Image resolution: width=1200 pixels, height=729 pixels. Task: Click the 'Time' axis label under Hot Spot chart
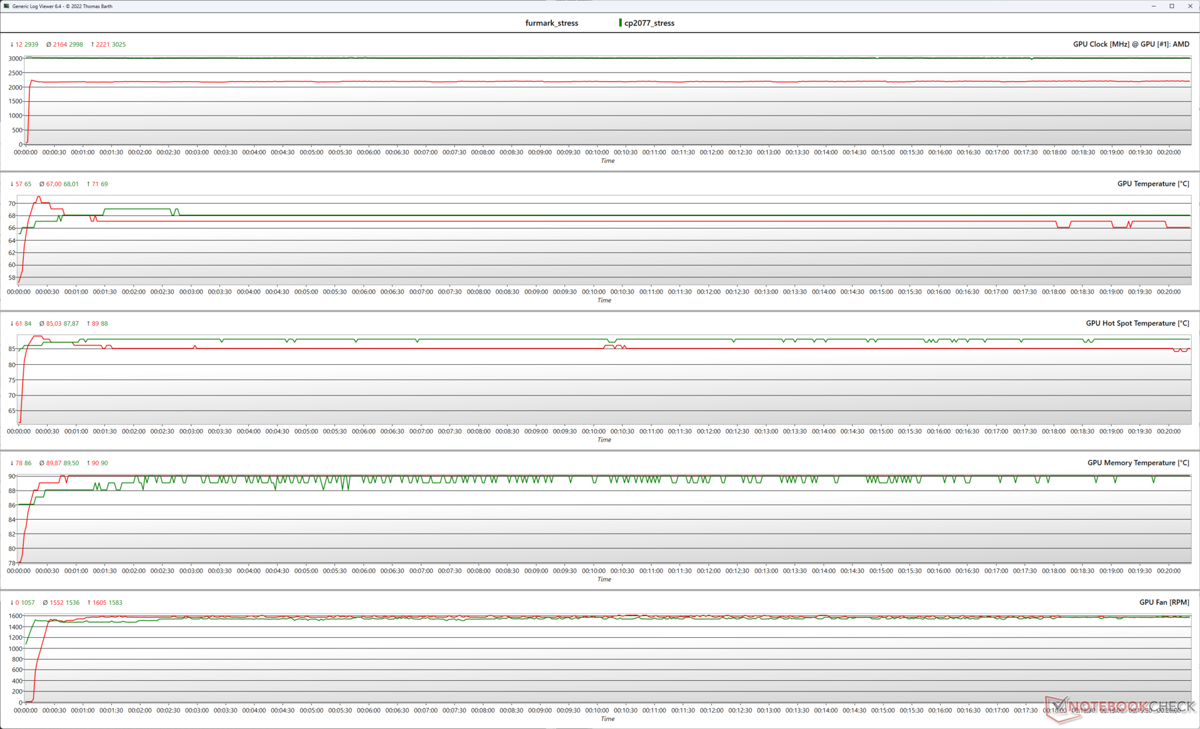(604, 440)
